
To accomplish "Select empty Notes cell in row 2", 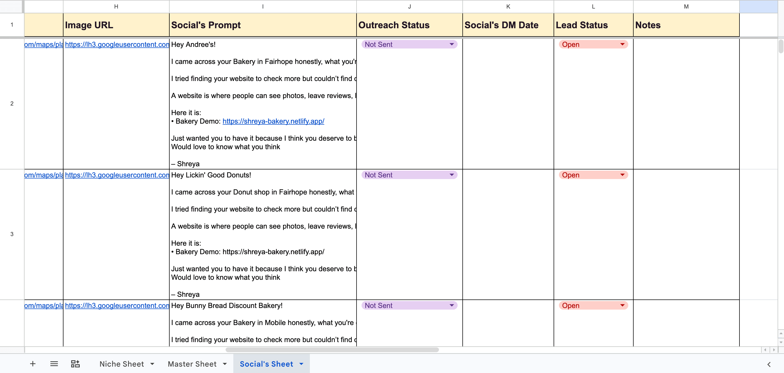I will pyautogui.click(x=686, y=103).
